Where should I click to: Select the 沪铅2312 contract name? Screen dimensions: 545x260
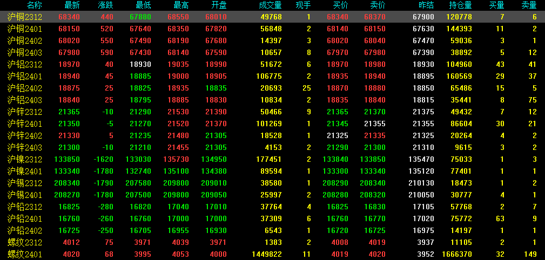point(25,207)
